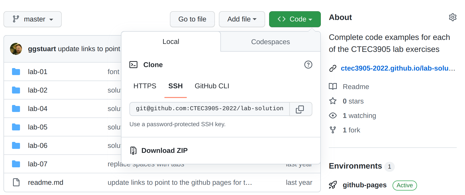The height and width of the screenshot is (195, 465).
Task: Open the ggstuart author link
Action: [x=42, y=49]
